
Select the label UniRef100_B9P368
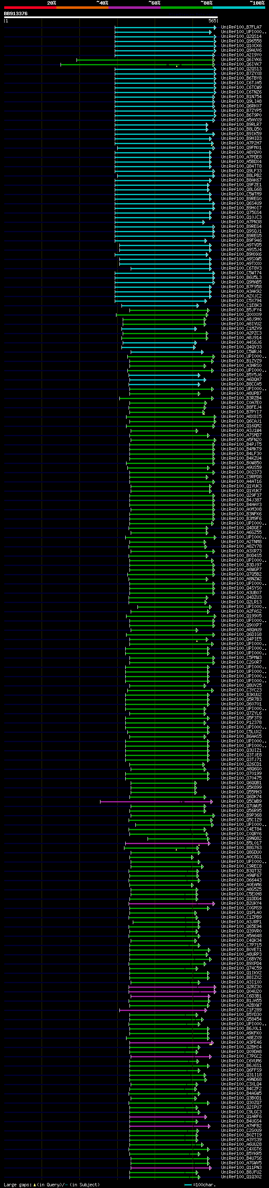pos(241,815)
